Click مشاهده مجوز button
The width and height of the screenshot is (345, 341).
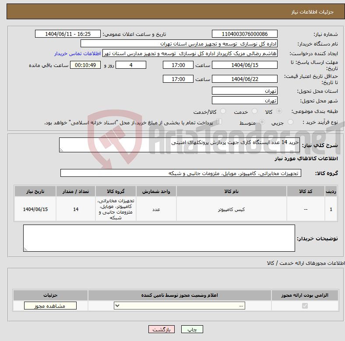coord(50,306)
